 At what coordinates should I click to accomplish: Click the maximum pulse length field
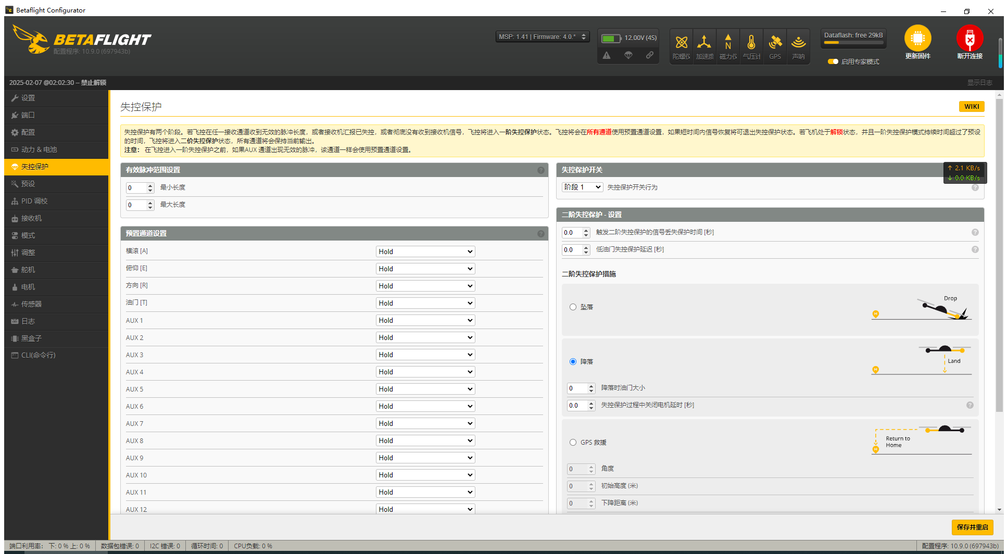[140, 205]
